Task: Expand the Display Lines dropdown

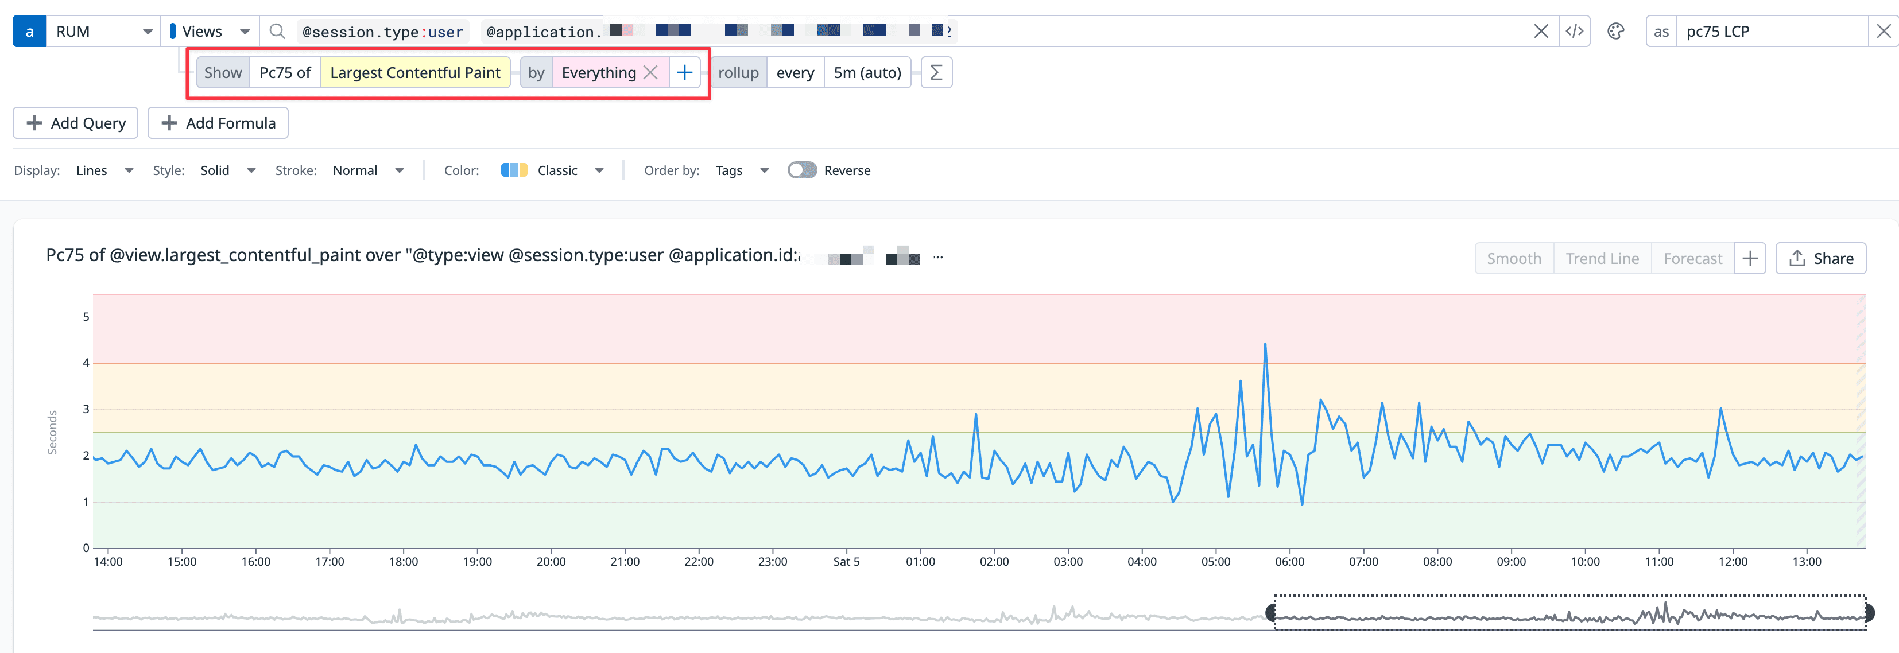Action: click(x=106, y=170)
